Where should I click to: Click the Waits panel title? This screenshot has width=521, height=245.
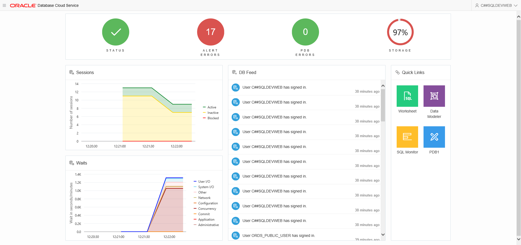pos(82,163)
